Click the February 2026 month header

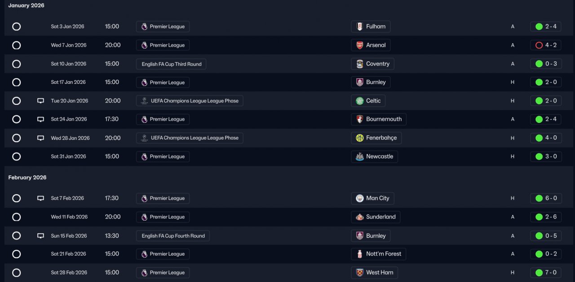pyautogui.click(x=27, y=178)
